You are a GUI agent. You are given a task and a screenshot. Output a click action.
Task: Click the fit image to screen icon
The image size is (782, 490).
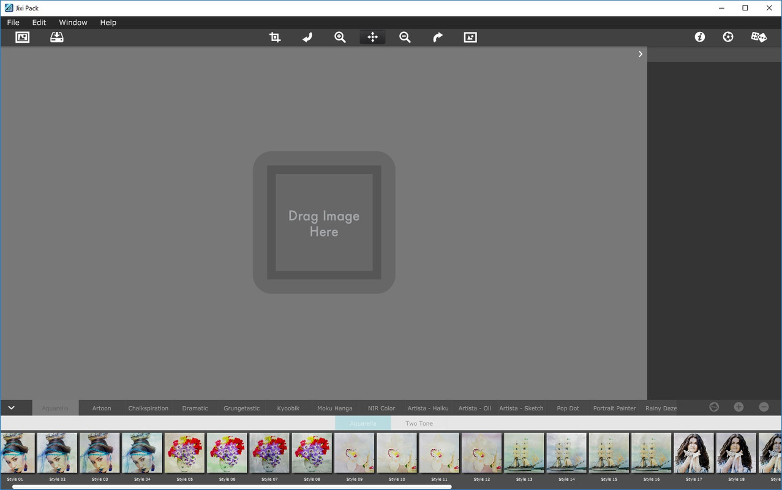(x=470, y=37)
